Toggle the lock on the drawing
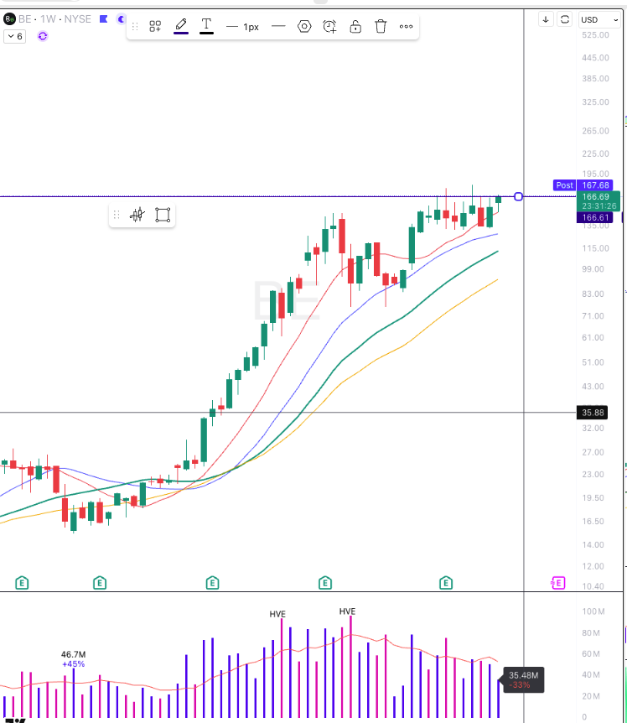The image size is (627, 723). 355,26
